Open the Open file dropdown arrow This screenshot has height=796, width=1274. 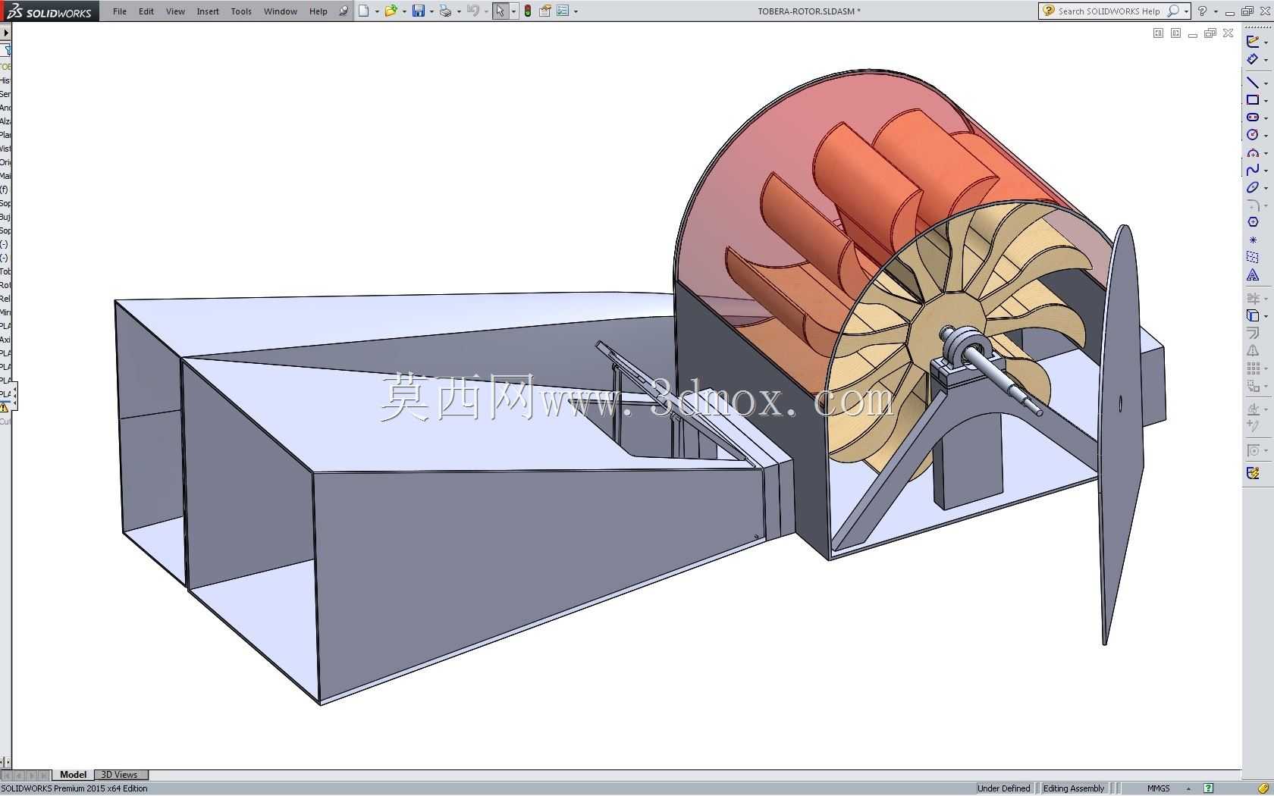[x=404, y=11]
